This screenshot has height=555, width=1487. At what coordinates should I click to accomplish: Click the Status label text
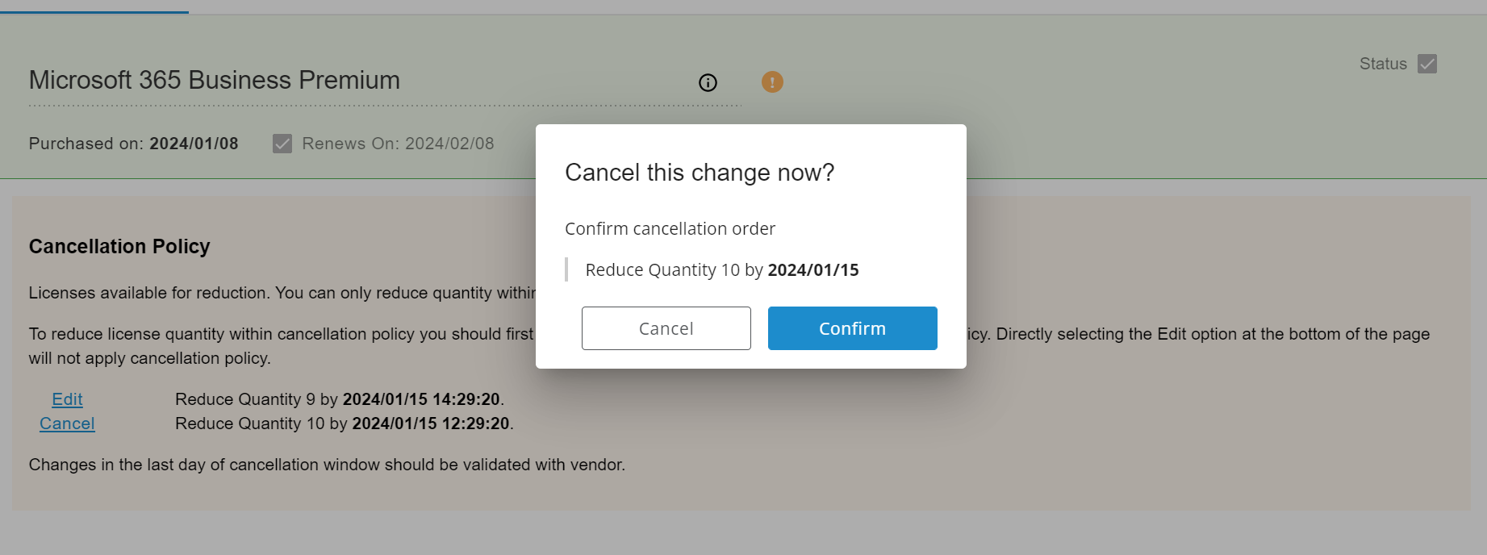1383,64
